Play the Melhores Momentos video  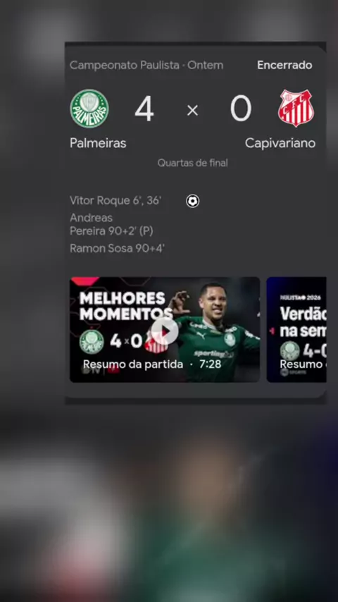tap(165, 331)
